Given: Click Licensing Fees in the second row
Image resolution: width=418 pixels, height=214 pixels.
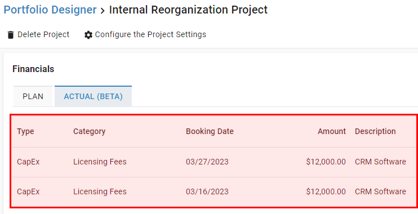Looking at the screenshot, I should point(100,191).
